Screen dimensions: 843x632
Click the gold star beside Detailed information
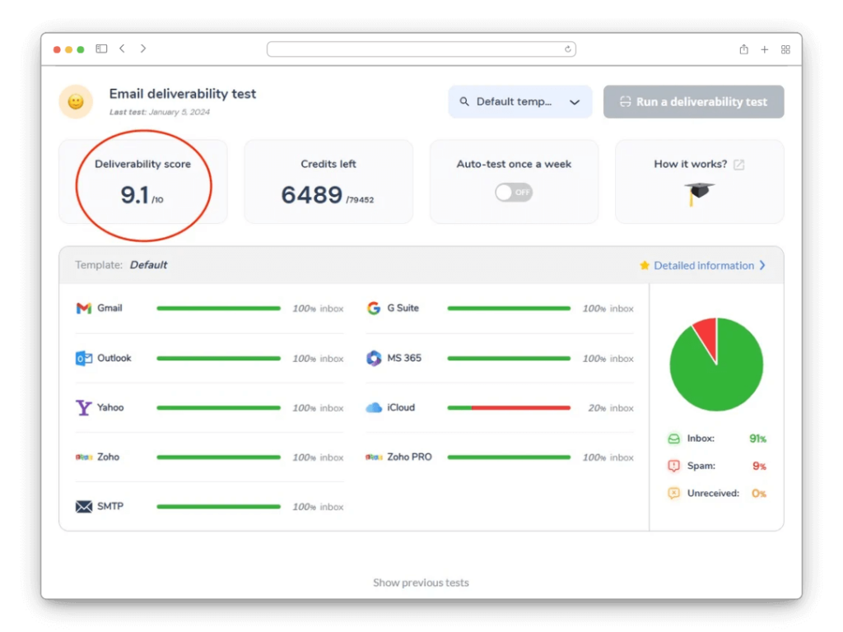tap(644, 265)
